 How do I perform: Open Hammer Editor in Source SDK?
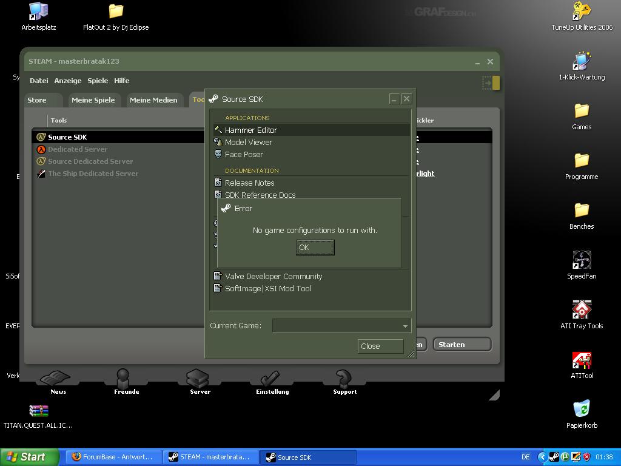[x=311, y=130]
